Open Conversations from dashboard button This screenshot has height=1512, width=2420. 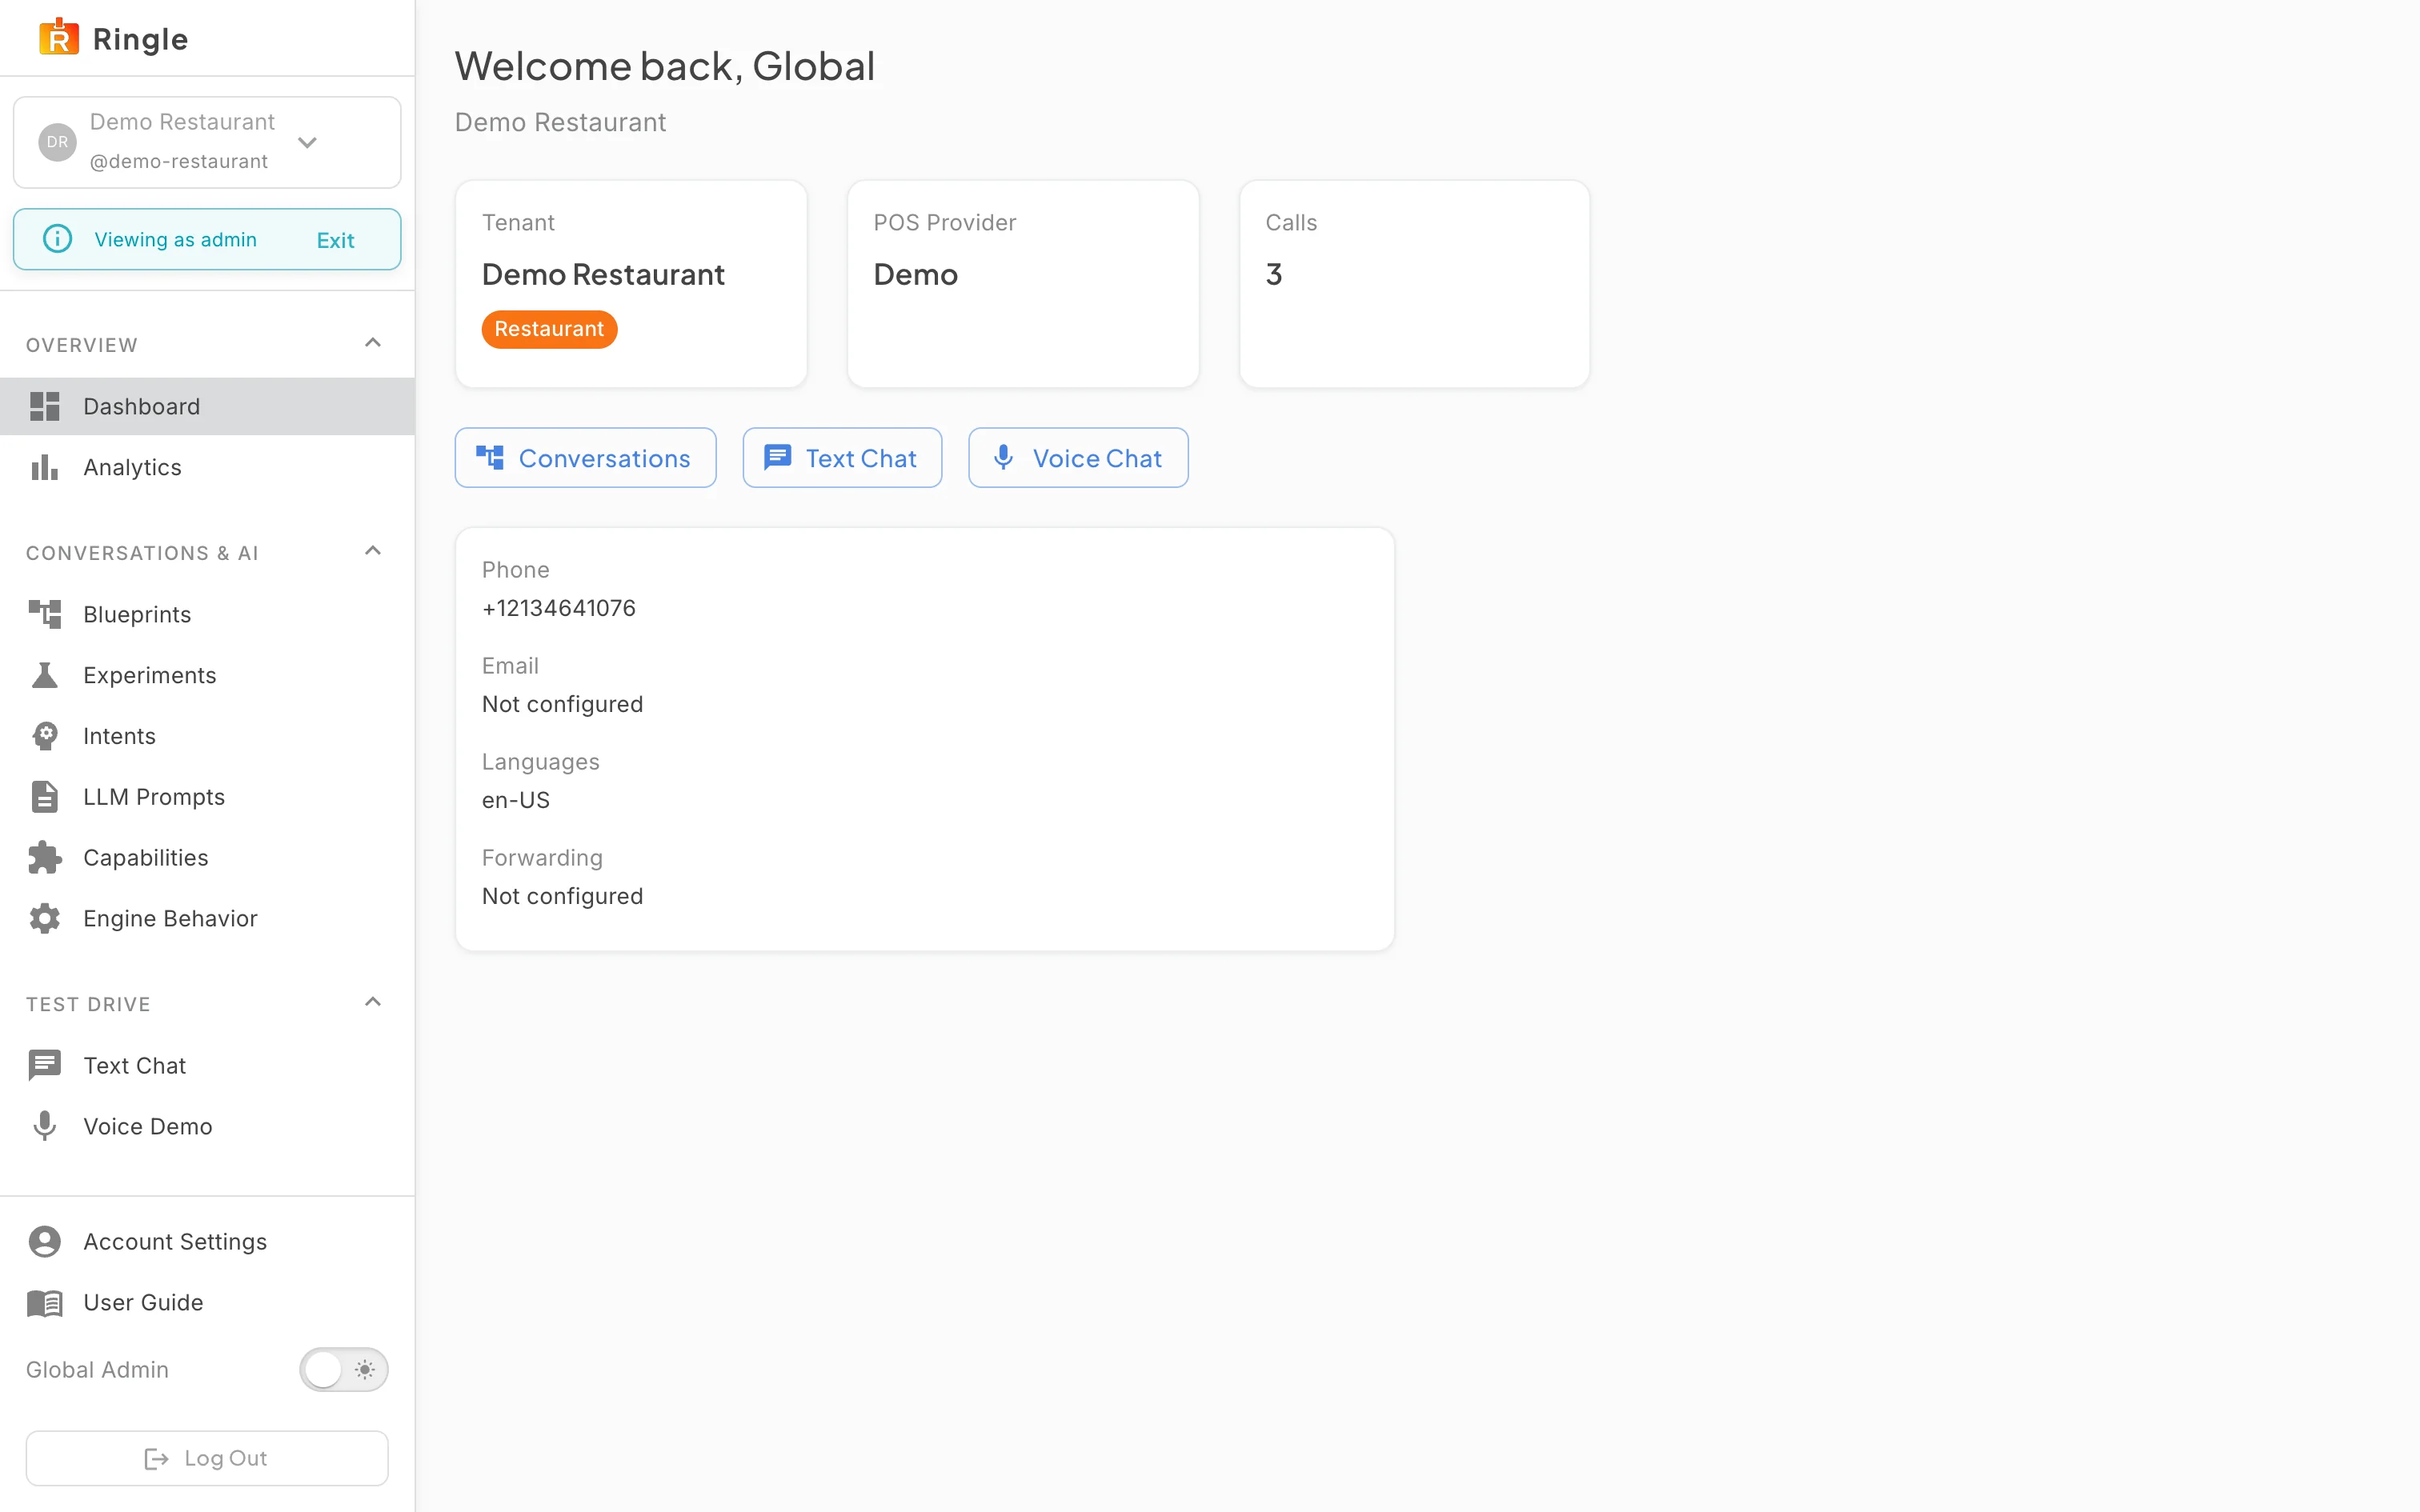586,458
